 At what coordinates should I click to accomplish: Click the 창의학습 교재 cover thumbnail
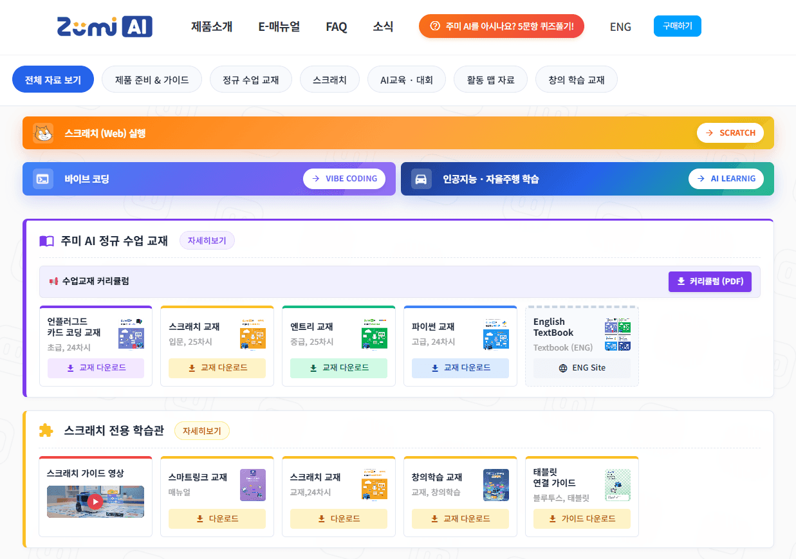(x=496, y=485)
